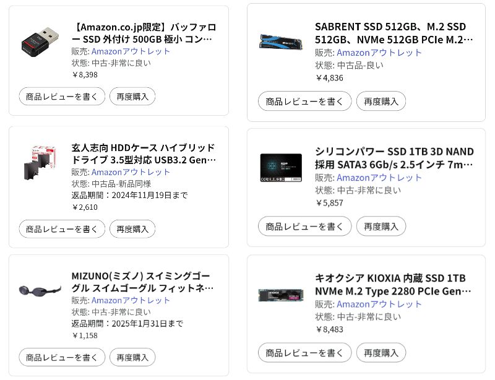The image size is (495, 380).
Task: Write a review for the SABRENT SSD
Action: point(304,101)
